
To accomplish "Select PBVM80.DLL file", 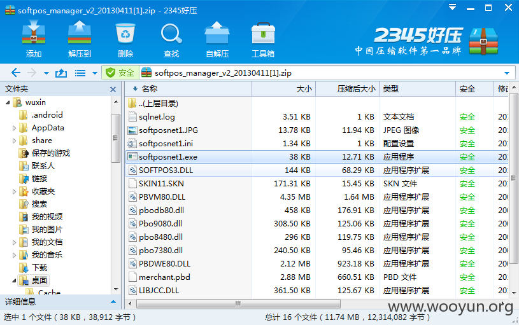I will [318, 197].
